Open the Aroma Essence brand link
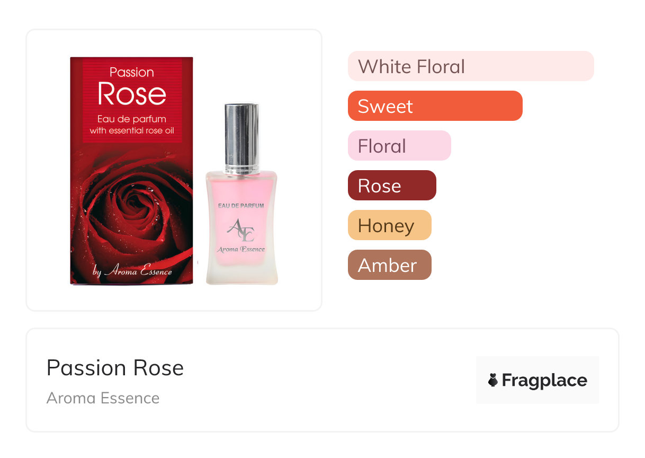 [x=103, y=398]
